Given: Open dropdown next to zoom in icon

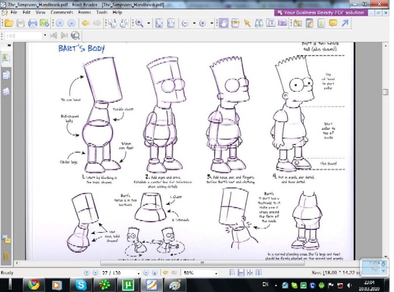Looking at the screenshot, I should pos(212,23).
